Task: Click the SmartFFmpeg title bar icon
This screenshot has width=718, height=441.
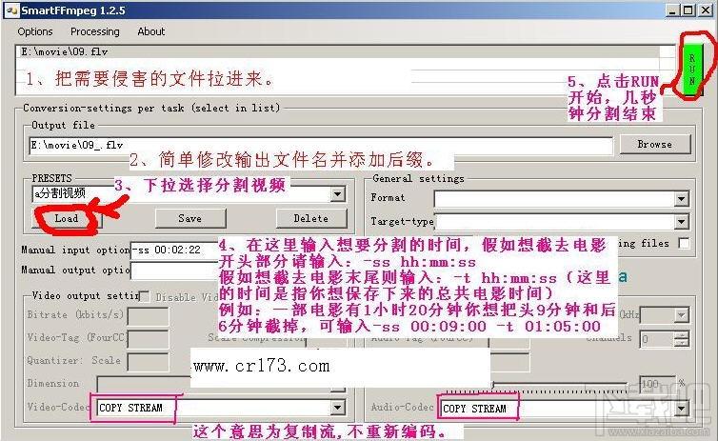Action: click(11, 10)
